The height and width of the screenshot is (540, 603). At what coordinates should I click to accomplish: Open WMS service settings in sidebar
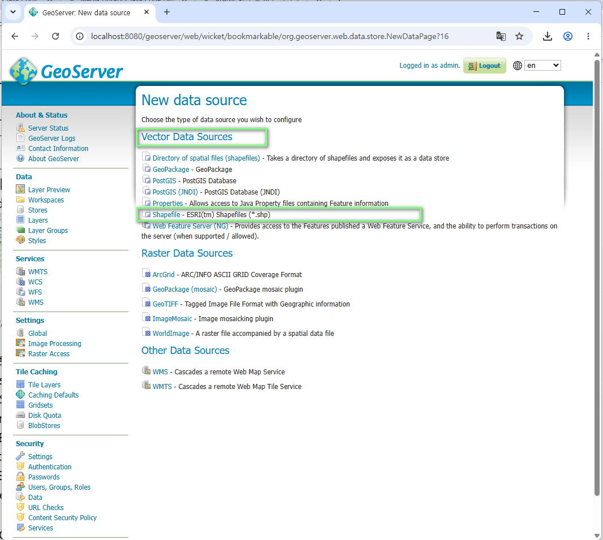pos(36,302)
